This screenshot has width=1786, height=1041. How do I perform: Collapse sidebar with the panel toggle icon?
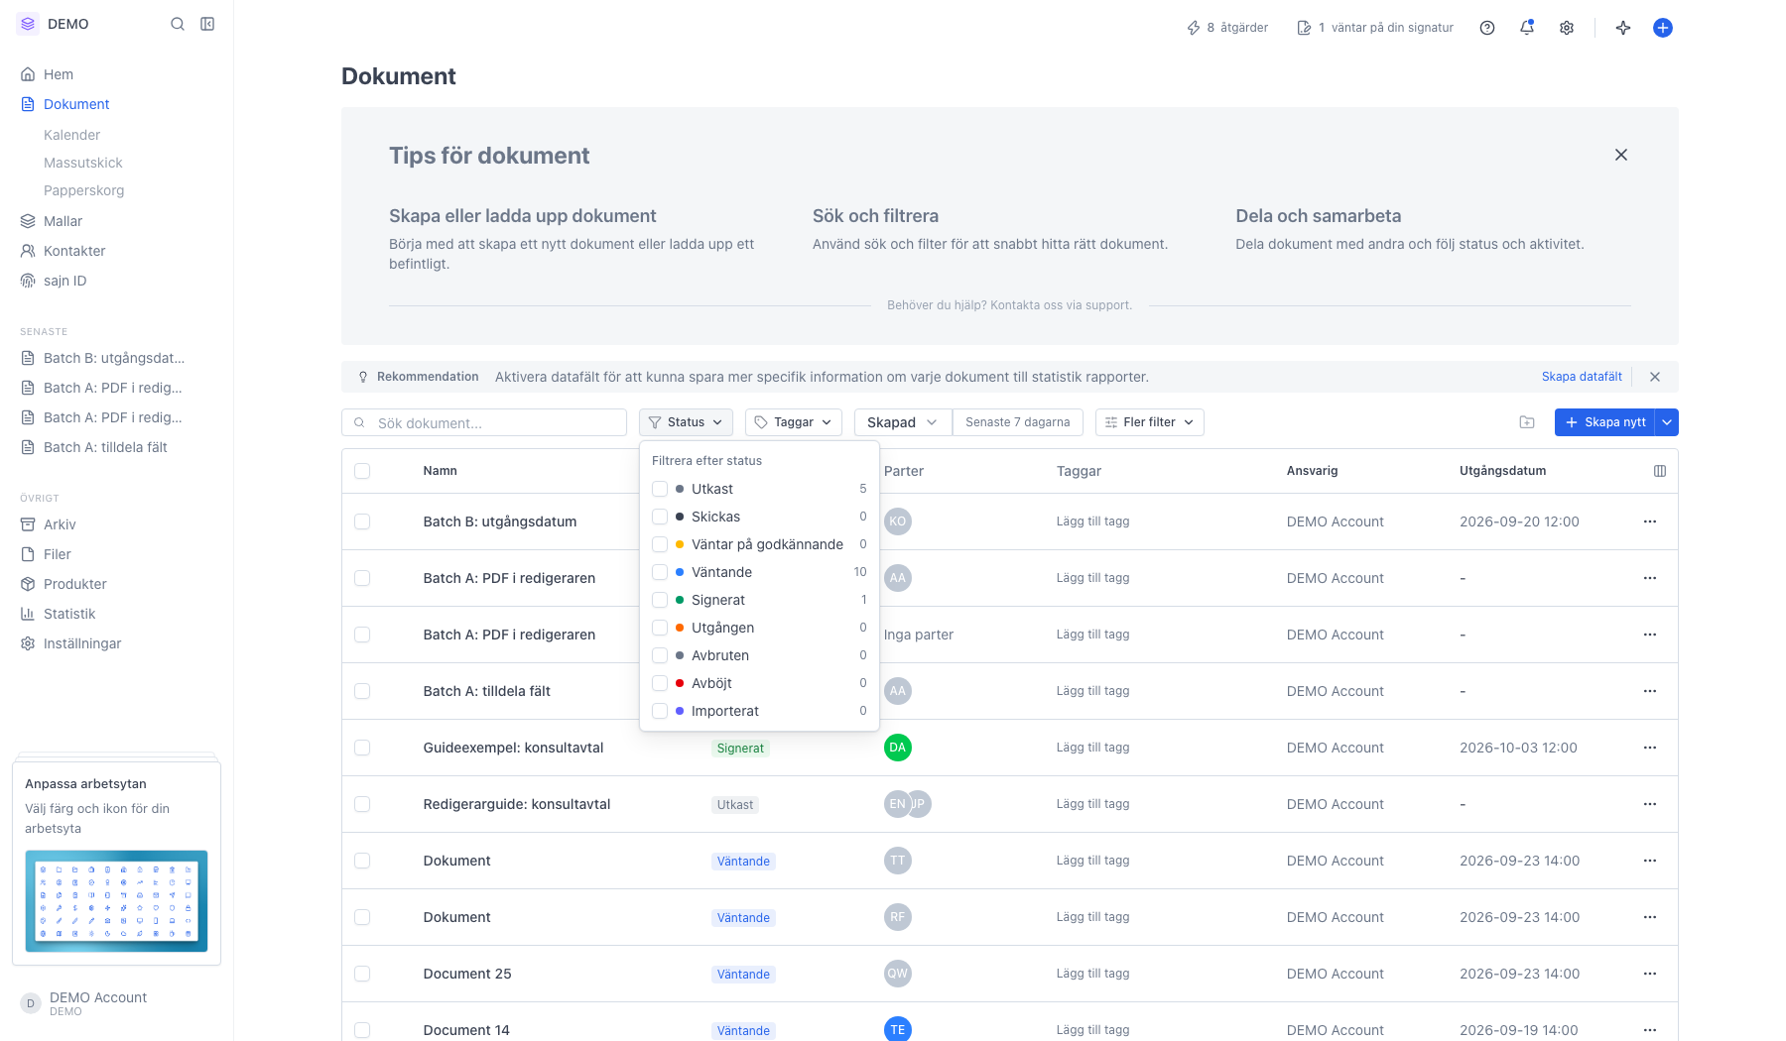(207, 24)
